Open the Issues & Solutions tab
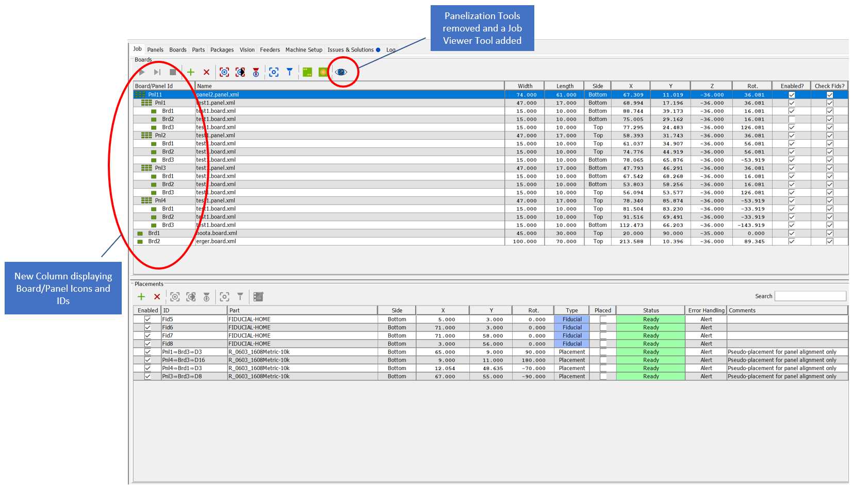Image resolution: width=852 pixels, height=485 pixels. (351, 49)
